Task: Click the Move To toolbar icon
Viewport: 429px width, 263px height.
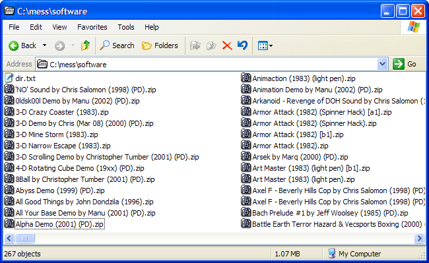Action: 195,45
